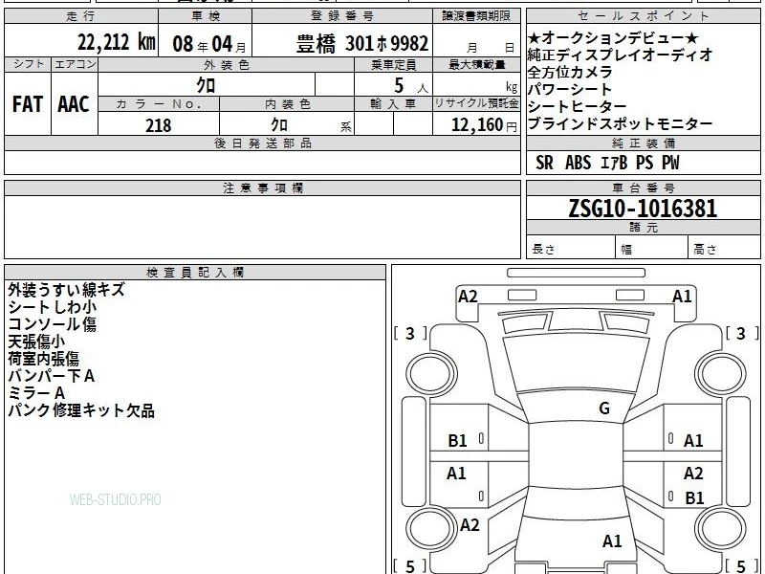Click the 走行 column header

point(81,16)
